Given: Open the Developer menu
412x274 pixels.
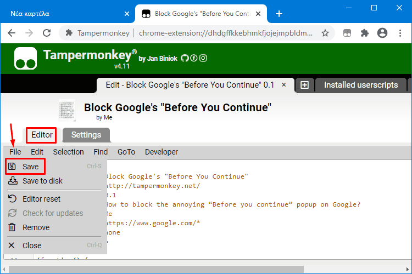Looking at the screenshot, I should 162,152.
